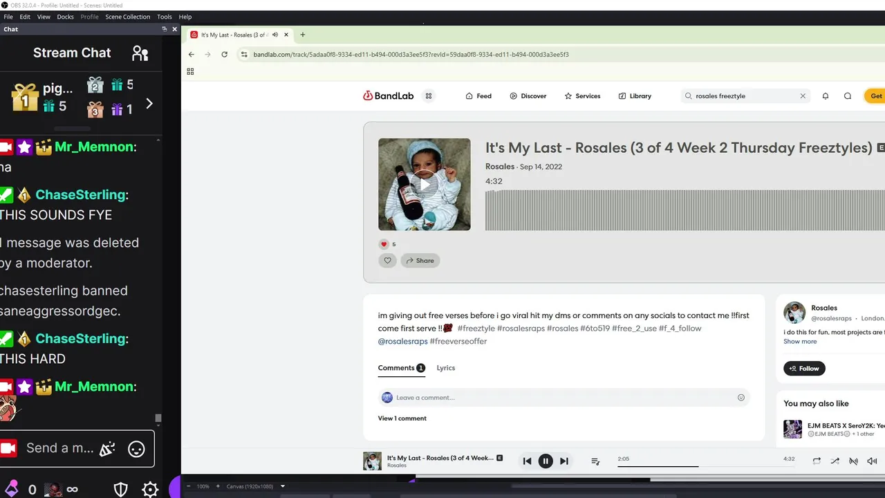Reload the BandLab page

click(x=224, y=54)
